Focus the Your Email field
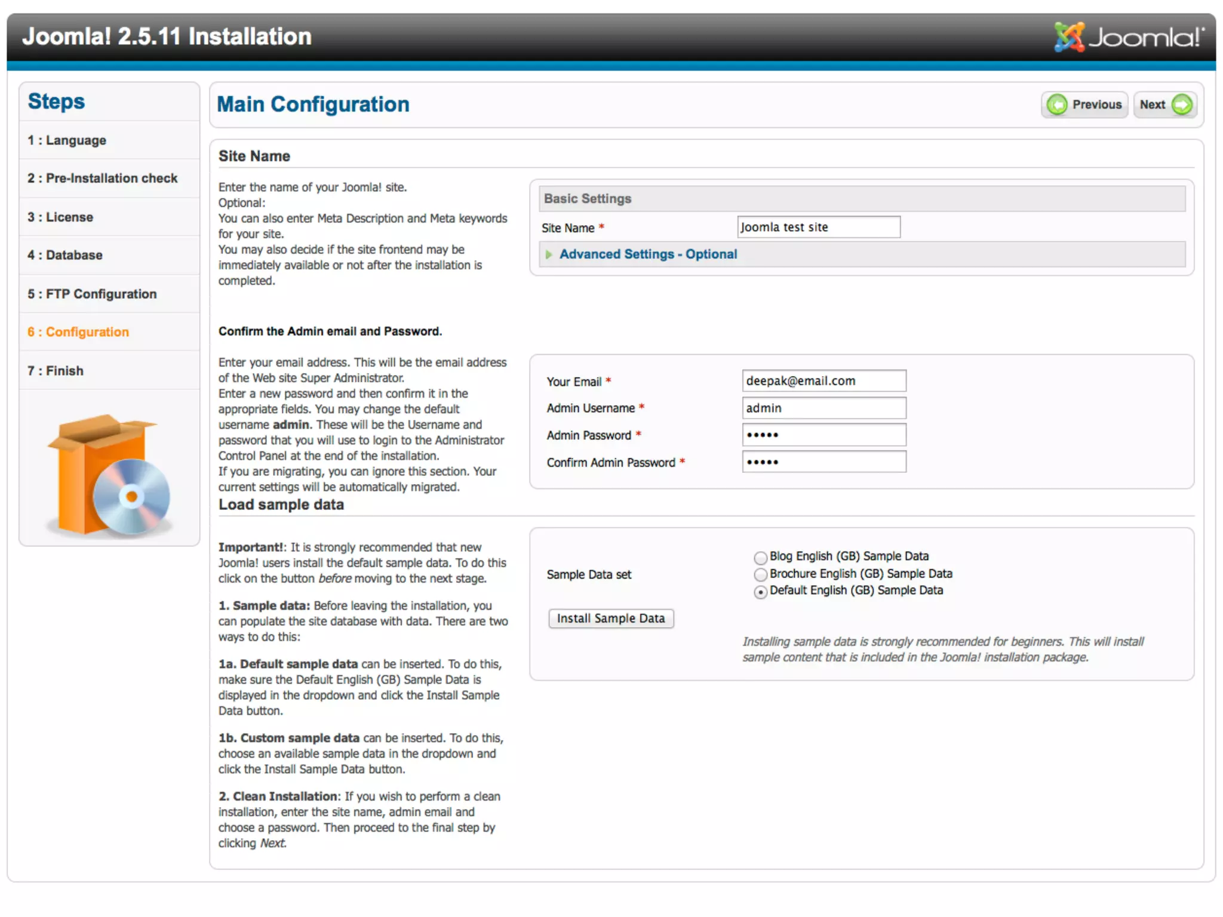 [823, 381]
